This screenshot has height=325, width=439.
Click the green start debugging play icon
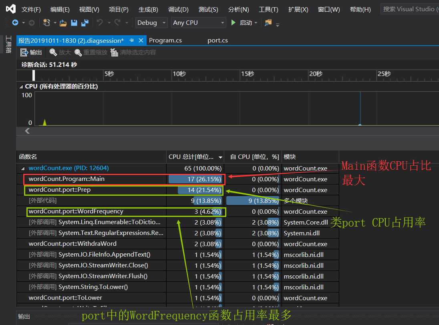coord(233,22)
